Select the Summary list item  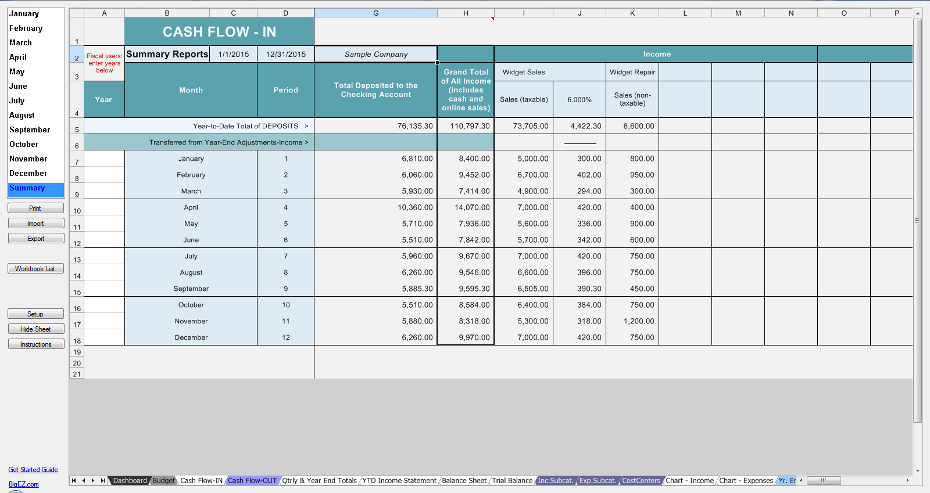click(x=35, y=189)
